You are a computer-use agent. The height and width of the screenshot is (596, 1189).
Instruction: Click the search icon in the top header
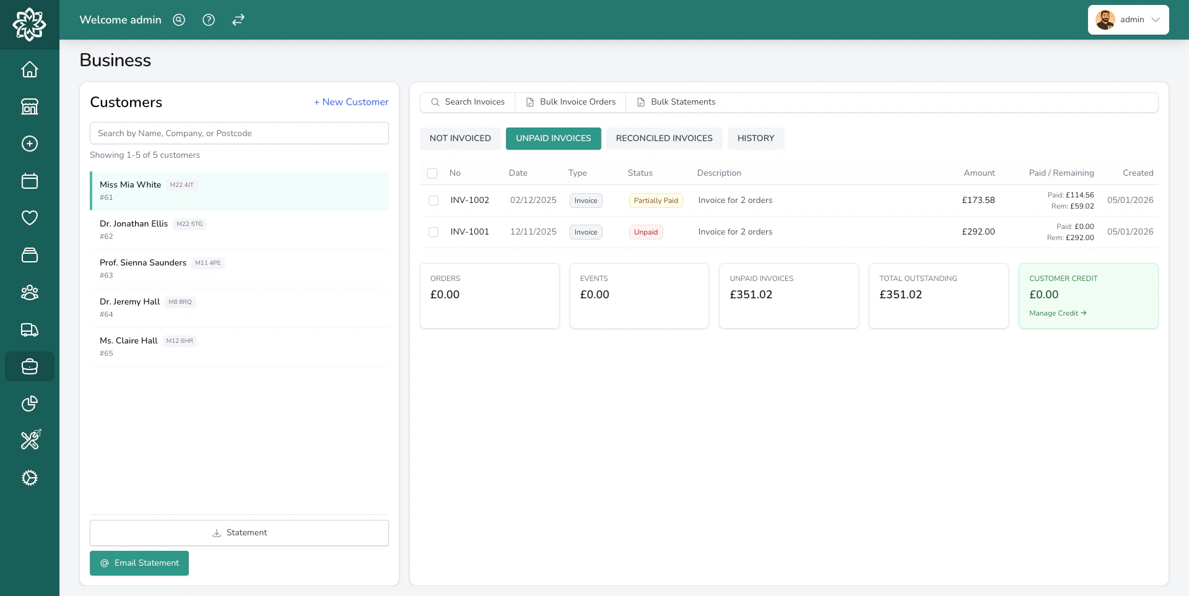(178, 20)
